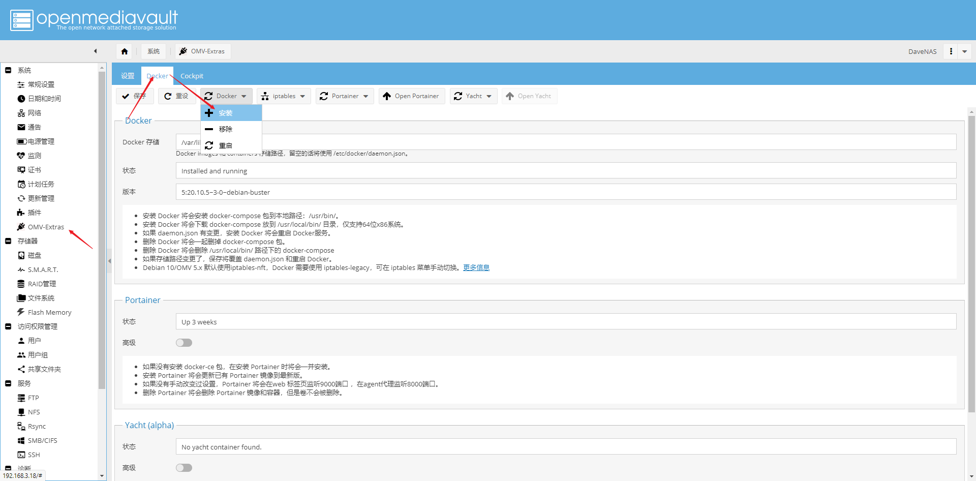Open FTP service settings
Screen dimensions: 976x481
tap(28, 398)
